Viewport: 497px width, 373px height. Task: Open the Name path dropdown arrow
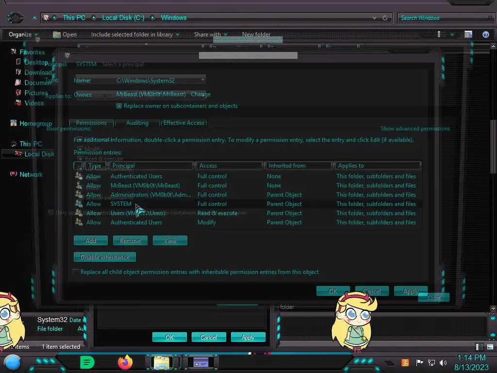pos(203,80)
